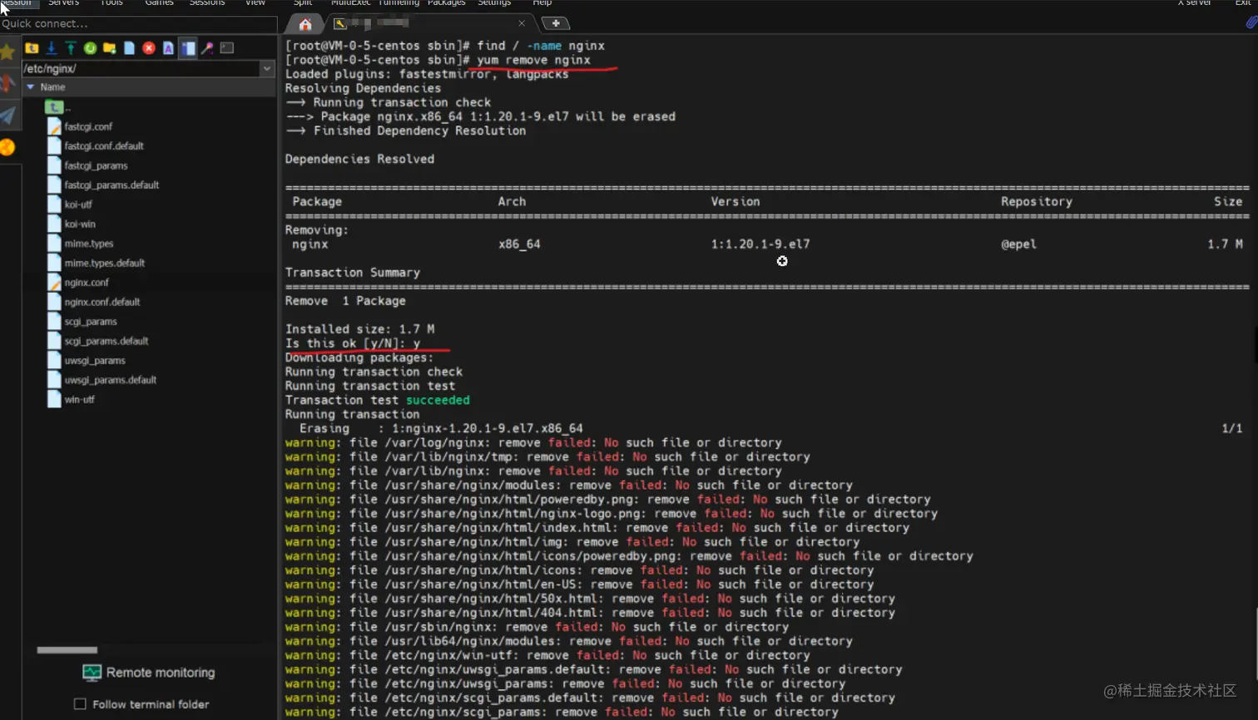Refresh the SFTP folder with green icon
1258x720 pixels.
(90, 48)
